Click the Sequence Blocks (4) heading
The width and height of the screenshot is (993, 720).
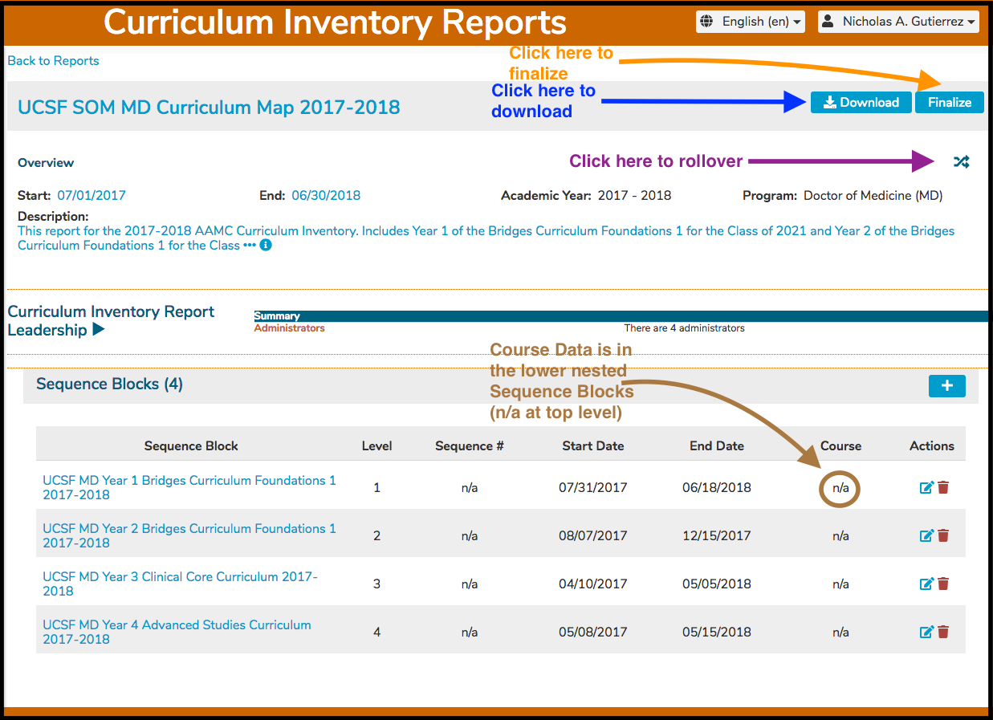[x=110, y=384]
